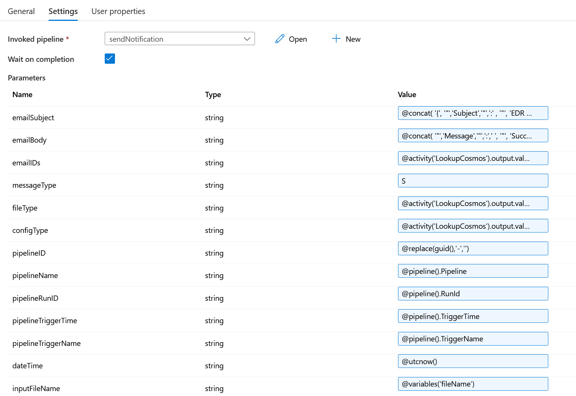The image size is (576, 396).
Task: Click the emailSubject value field
Action: pyautogui.click(x=472, y=113)
